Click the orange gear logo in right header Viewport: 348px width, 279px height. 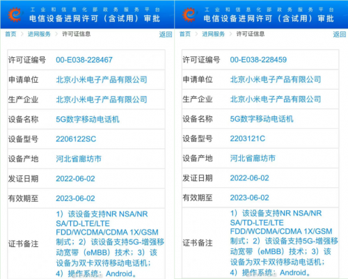[189, 15]
